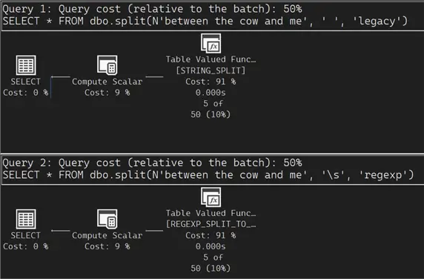Click the Compute Scalar icon in Query 2
Image resolution: width=424 pixels, height=279 pixels.
tap(107, 219)
